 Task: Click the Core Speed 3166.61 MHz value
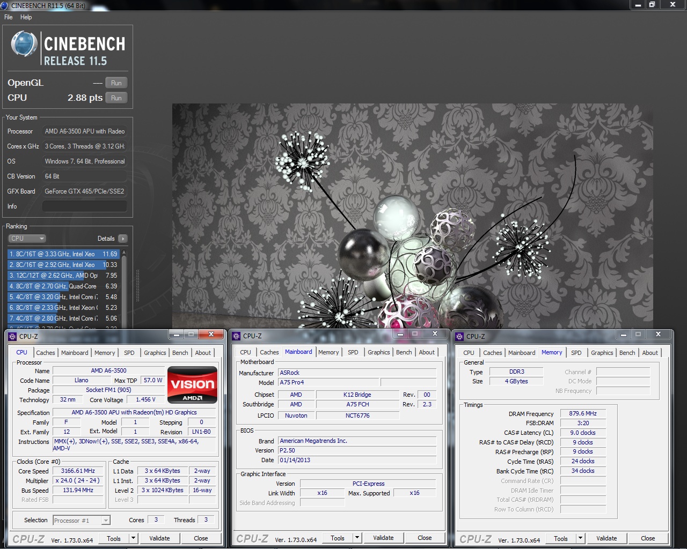coord(78,471)
